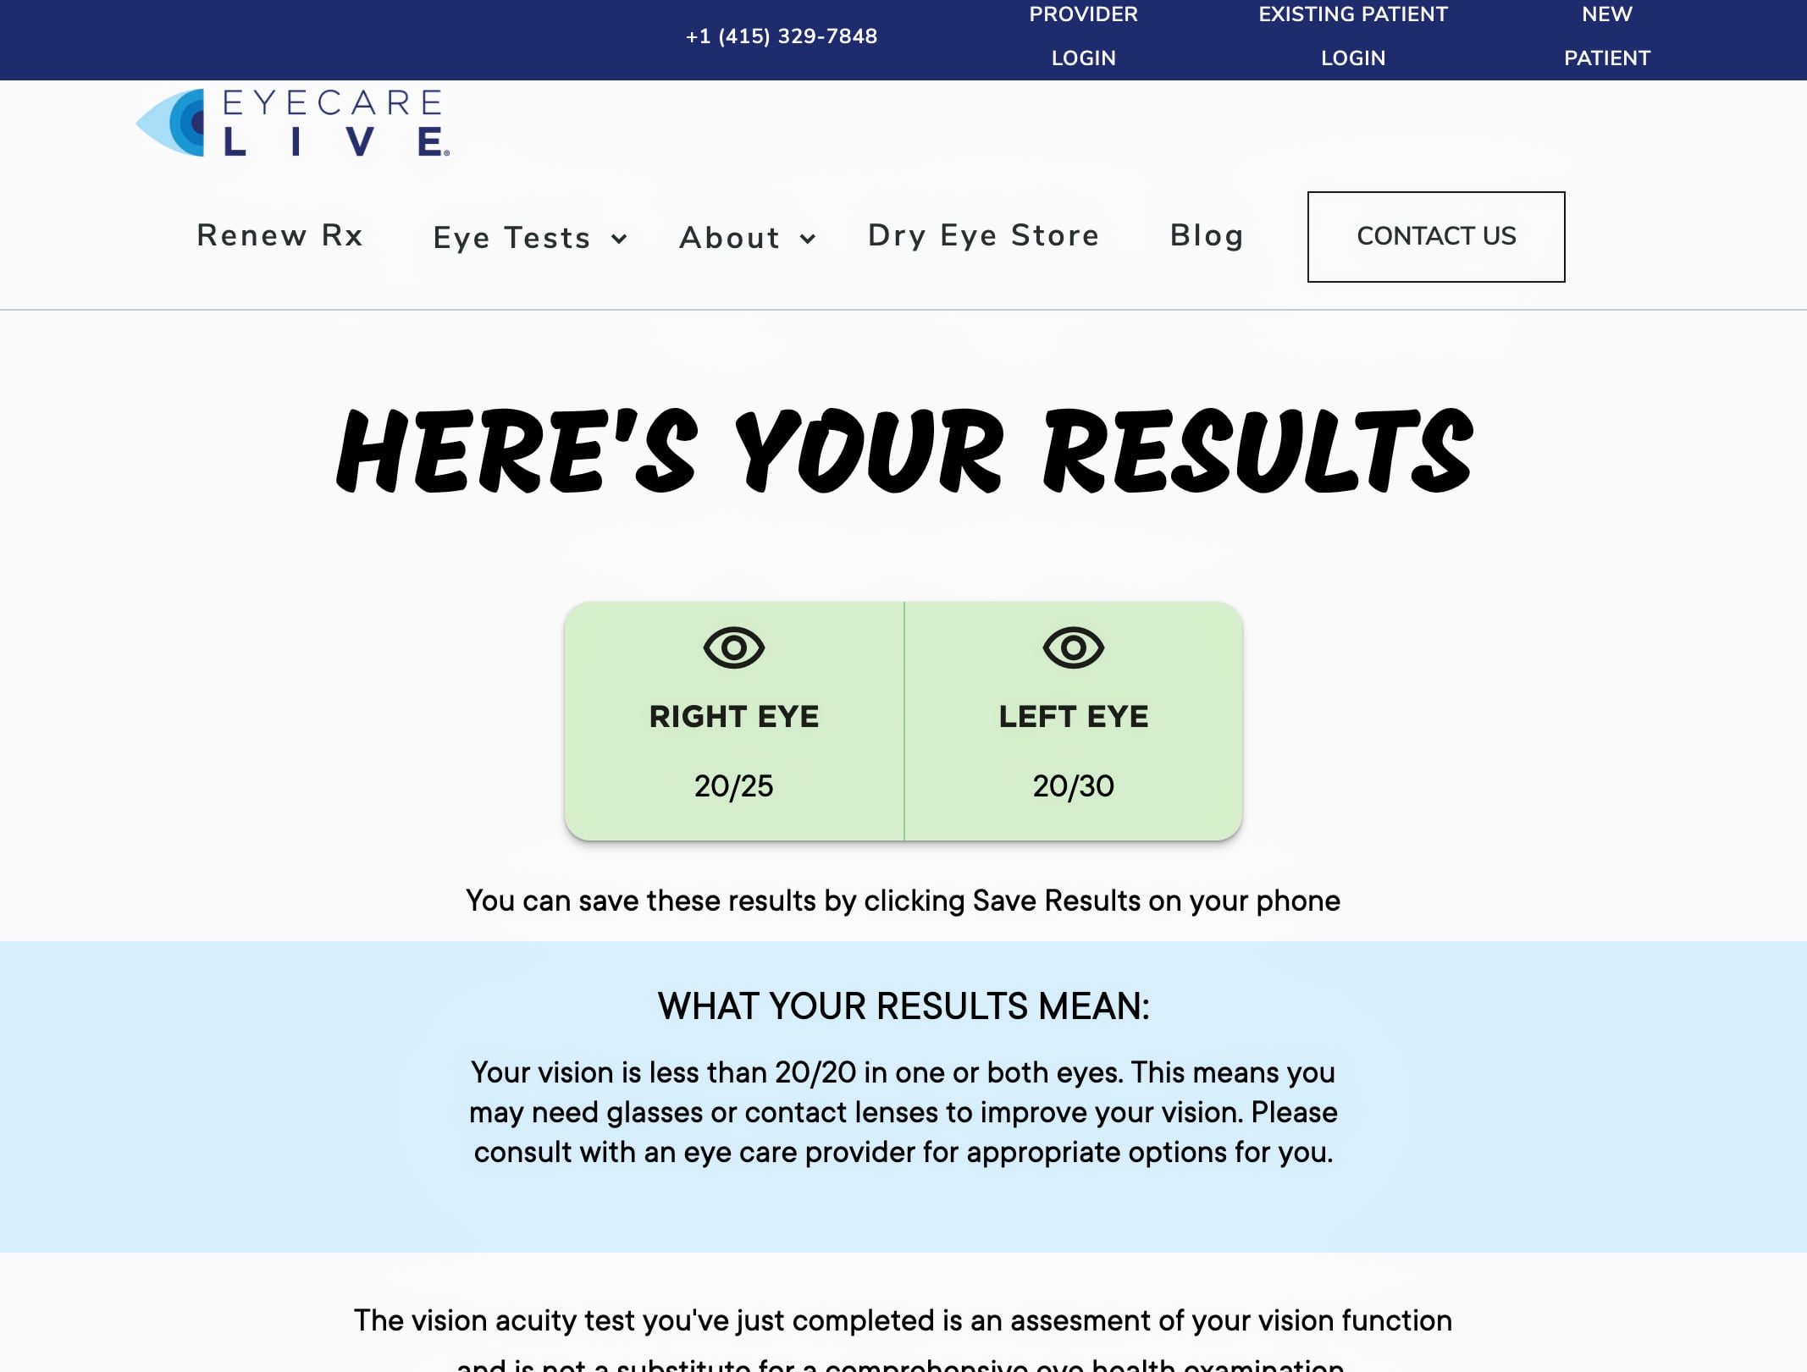Select the Renew Rx menu item
This screenshot has width=1807, height=1372.
279,235
